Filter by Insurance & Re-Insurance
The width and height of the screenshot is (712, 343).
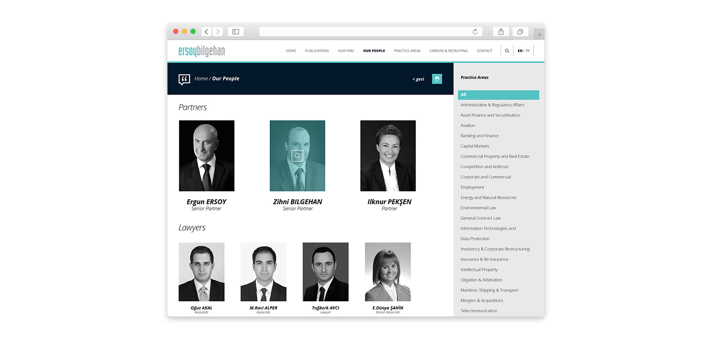pyautogui.click(x=484, y=259)
